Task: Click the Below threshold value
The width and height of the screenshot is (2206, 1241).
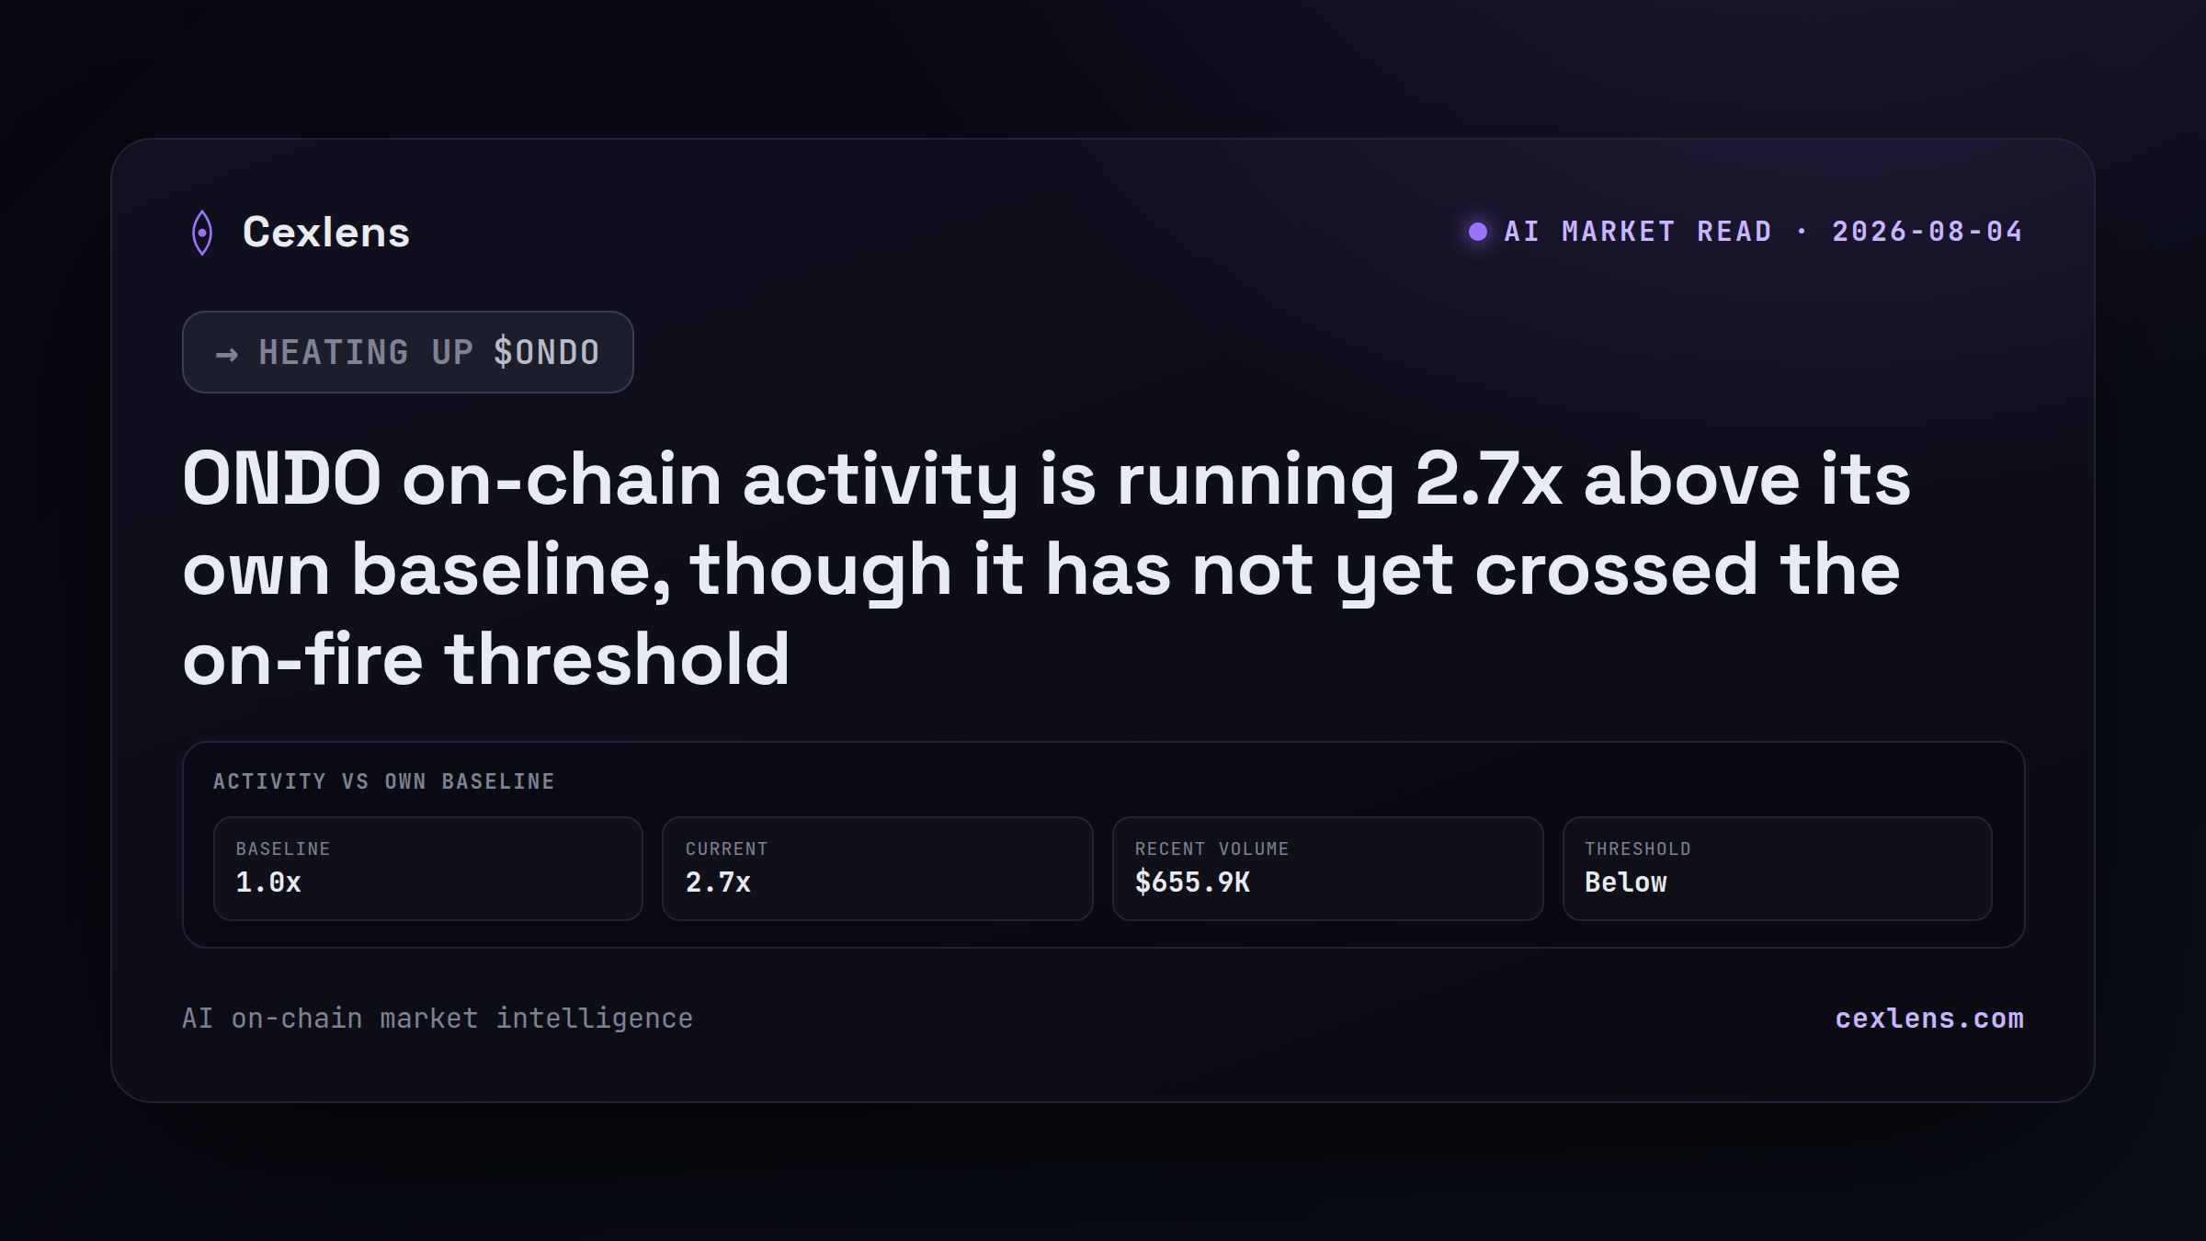Action: point(1626,882)
